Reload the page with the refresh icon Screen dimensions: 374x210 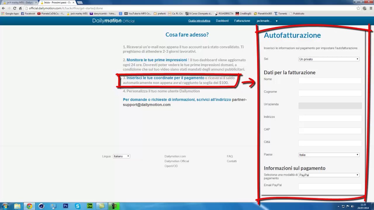[x=15, y=8]
